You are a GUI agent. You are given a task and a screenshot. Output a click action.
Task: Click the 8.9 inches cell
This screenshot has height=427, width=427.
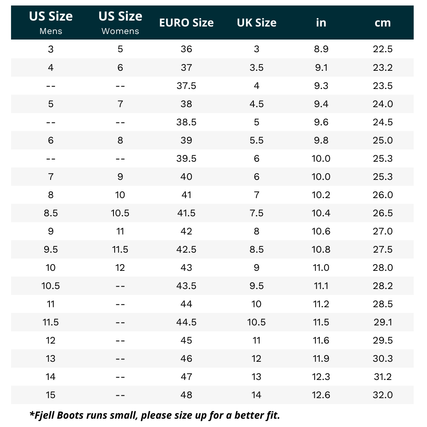click(321, 49)
